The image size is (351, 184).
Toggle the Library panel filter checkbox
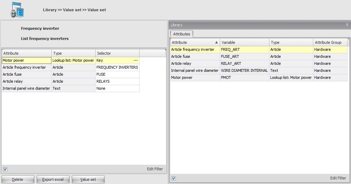click(x=174, y=178)
